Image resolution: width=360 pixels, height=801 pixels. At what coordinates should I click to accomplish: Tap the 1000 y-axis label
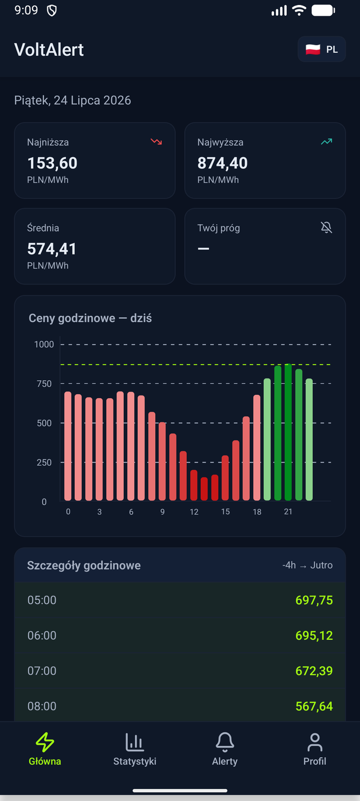click(43, 344)
